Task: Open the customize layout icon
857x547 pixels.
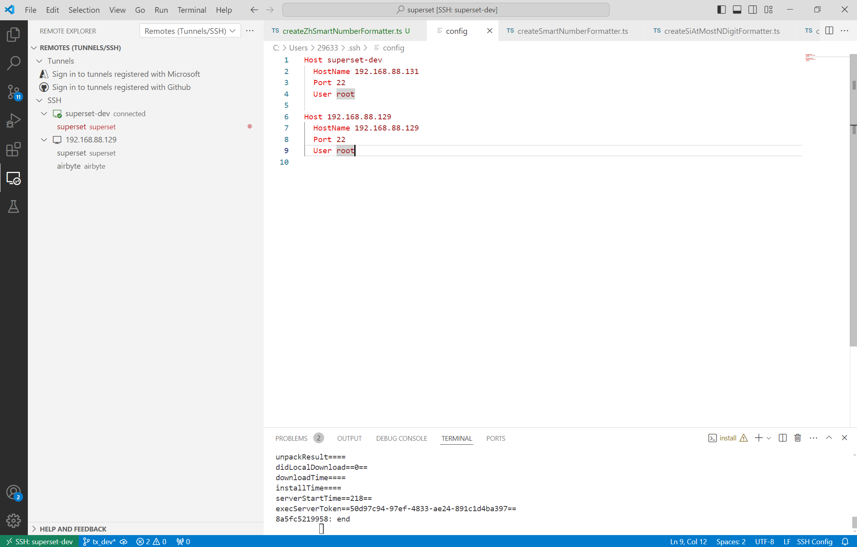Action: pyautogui.click(x=768, y=10)
